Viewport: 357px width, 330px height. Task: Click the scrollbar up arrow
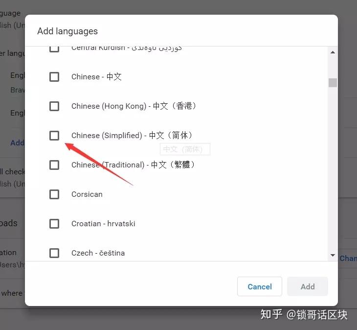click(333, 52)
